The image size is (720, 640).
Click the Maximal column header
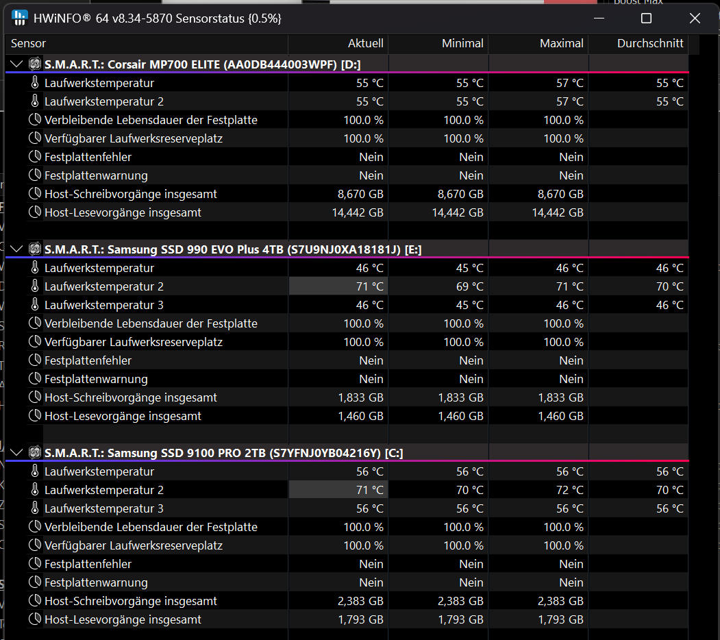coord(538,44)
